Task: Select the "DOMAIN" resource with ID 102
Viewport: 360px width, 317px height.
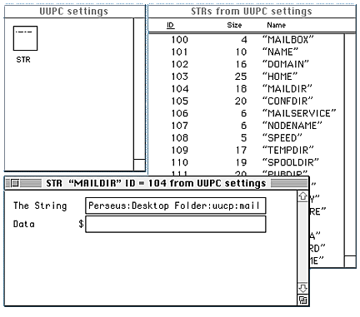Action: point(247,64)
